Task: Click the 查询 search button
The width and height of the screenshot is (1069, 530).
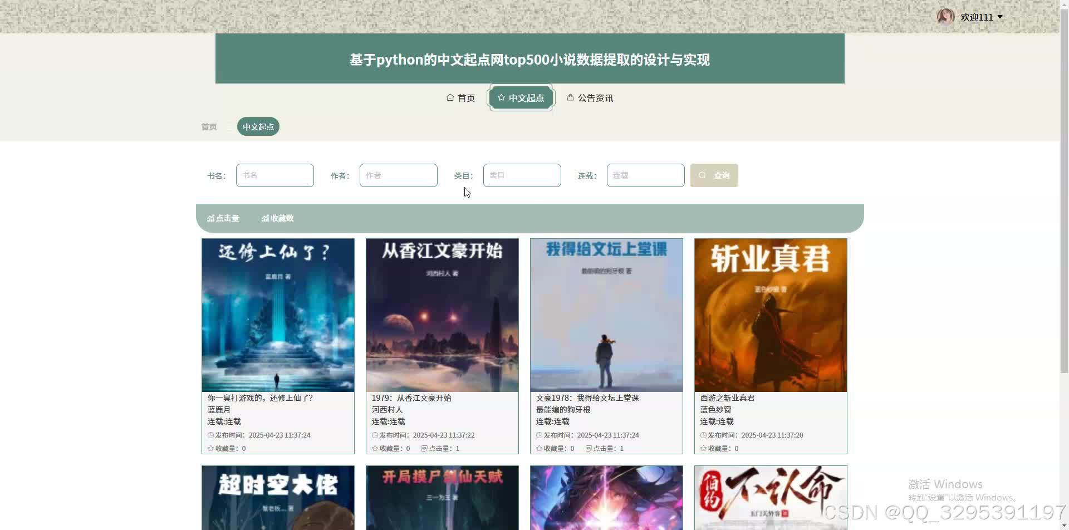Action: coord(714,175)
